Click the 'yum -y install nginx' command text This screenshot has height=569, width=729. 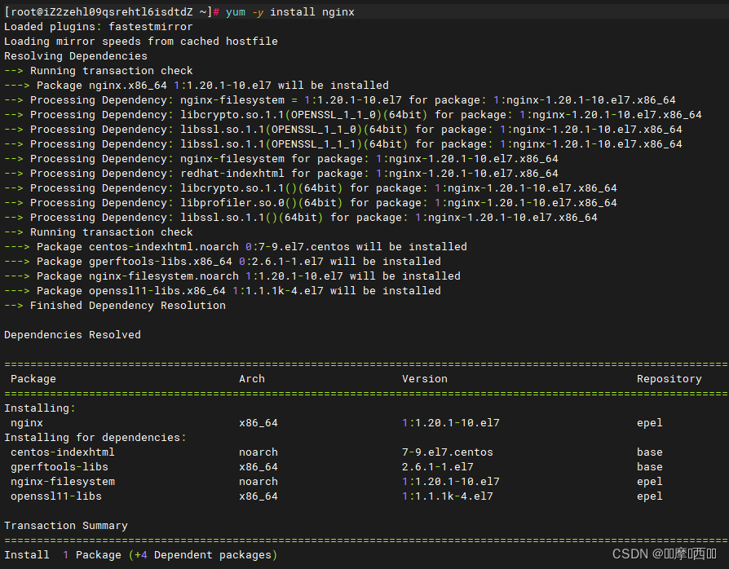[289, 12]
